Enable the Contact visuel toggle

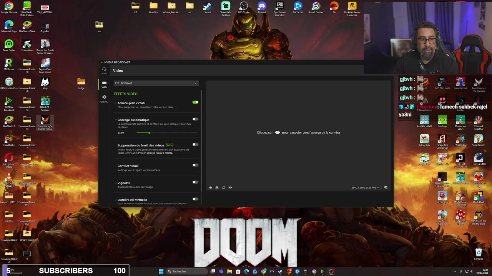(195, 165)
